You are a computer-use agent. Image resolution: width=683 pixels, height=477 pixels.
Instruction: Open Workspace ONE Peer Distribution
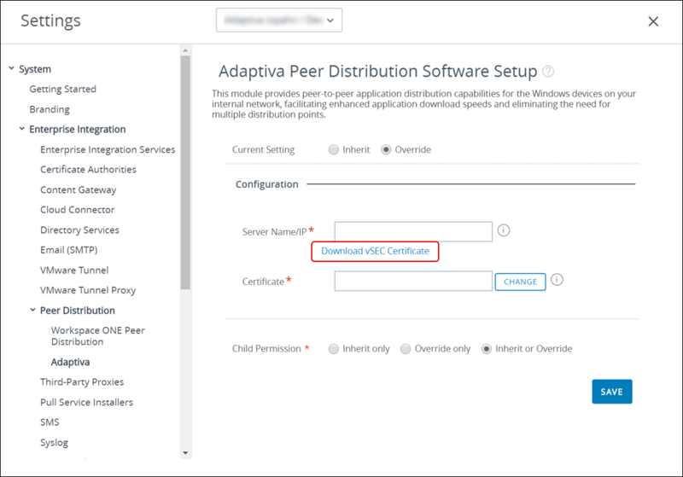[x=97, y=336]
